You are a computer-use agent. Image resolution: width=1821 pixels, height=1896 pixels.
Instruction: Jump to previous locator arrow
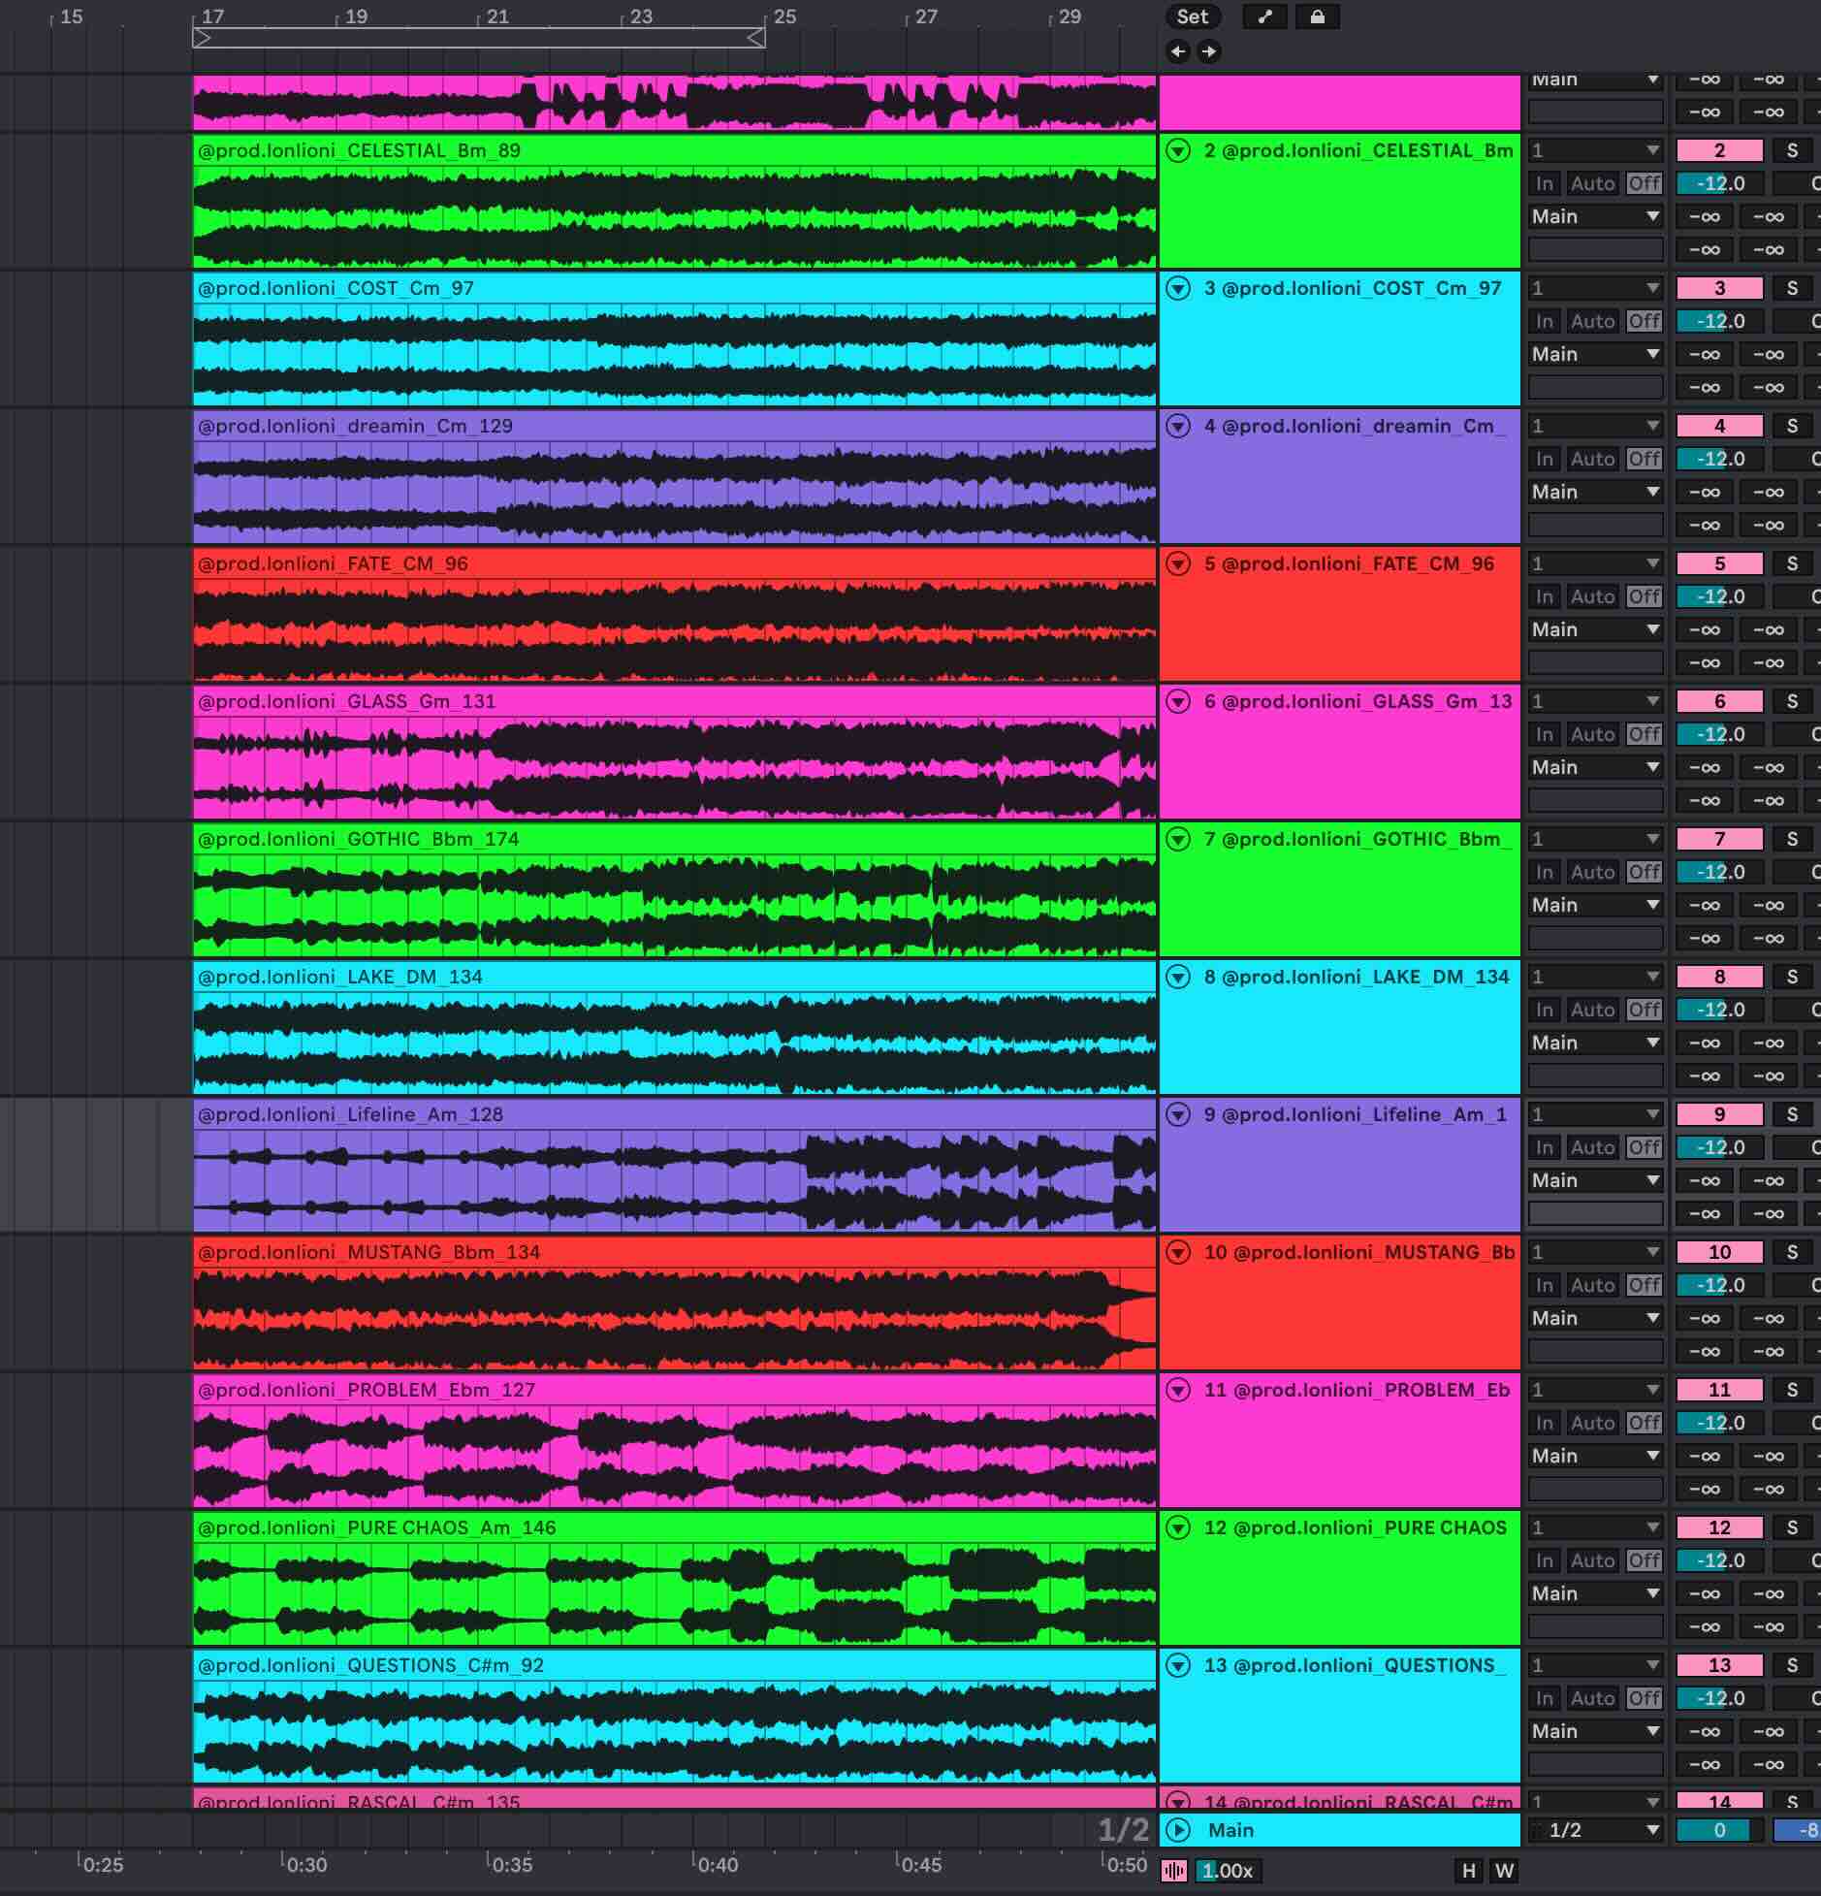click(x=1178, y=51)
